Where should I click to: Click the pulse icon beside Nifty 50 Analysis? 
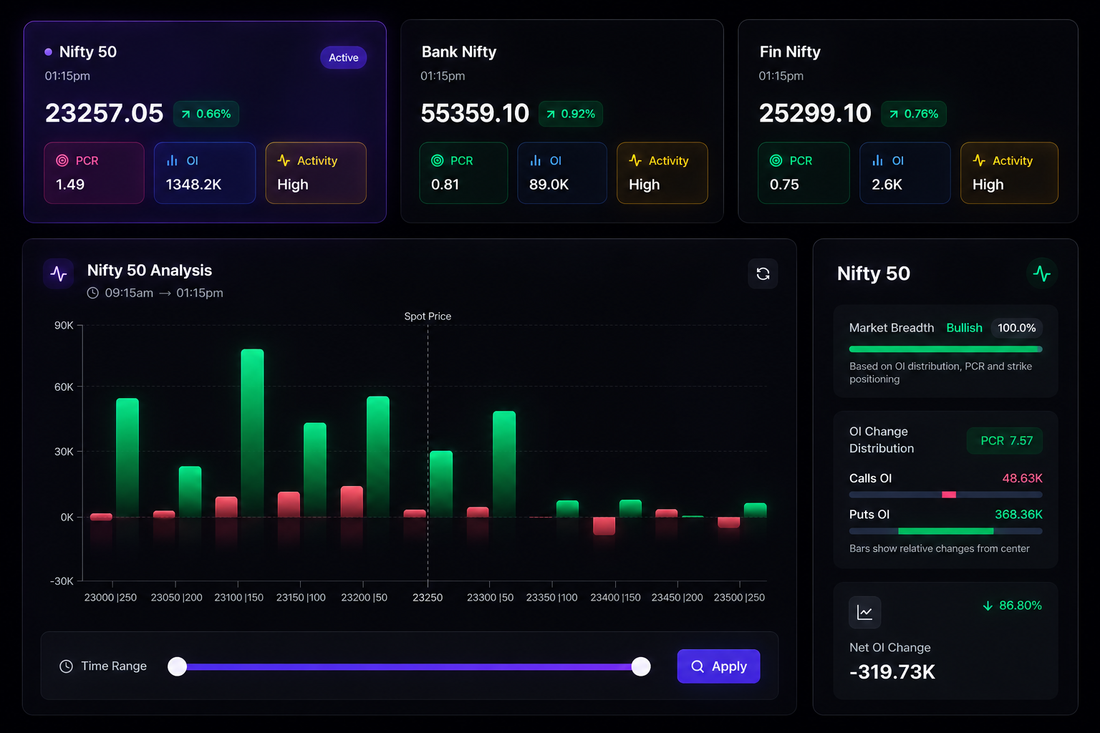coord(59,274)
